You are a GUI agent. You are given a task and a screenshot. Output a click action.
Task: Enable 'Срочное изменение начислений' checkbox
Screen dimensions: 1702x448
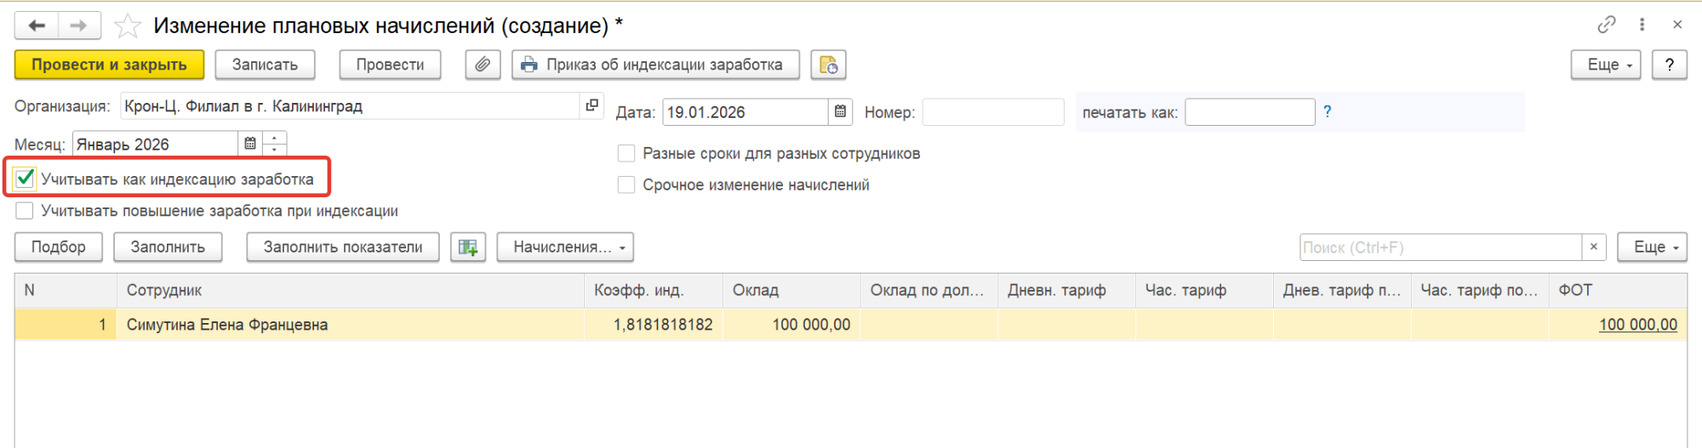pyautogui.click(x=626, y=185)
